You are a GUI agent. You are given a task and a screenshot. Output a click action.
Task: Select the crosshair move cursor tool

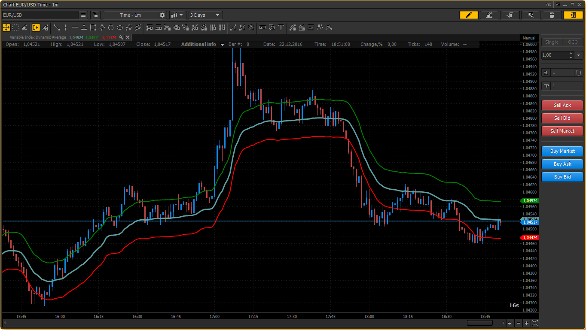point(6,27)
